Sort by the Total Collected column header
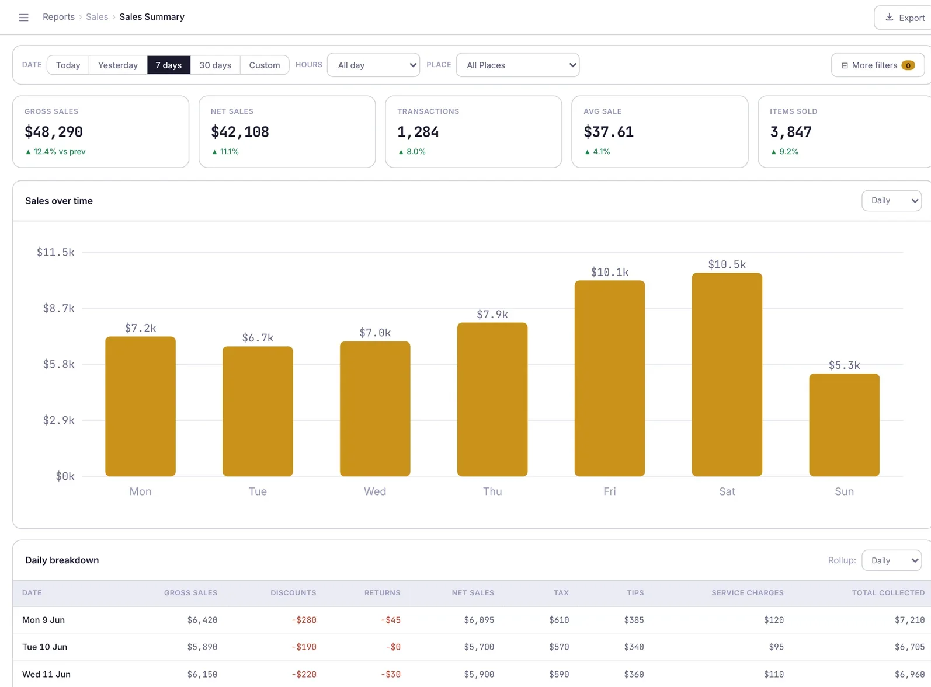The height and width of the screenshot is (687, 931). tap(888, 593)
